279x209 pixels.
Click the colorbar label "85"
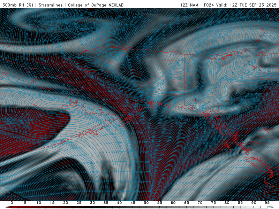tap(240, 203)
